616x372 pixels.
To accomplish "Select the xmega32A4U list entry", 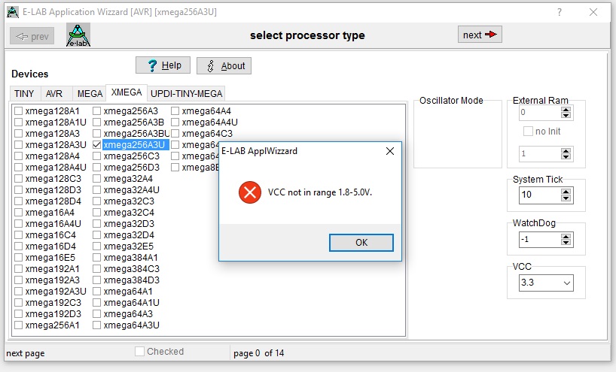I will tap(131, 189).
